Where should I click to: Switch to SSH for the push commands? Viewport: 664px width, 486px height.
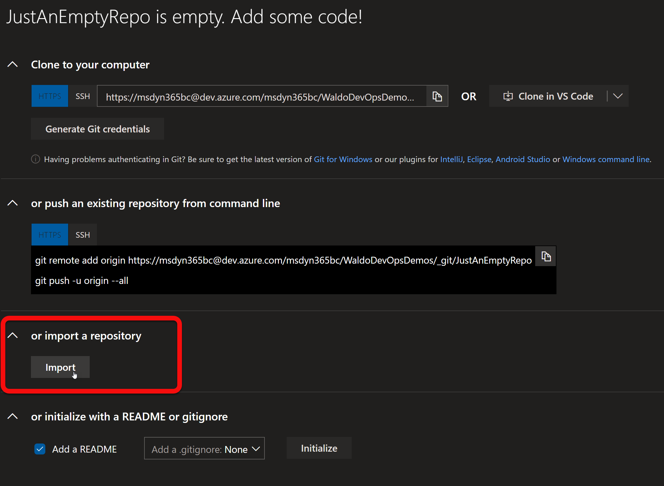point(82,234)
